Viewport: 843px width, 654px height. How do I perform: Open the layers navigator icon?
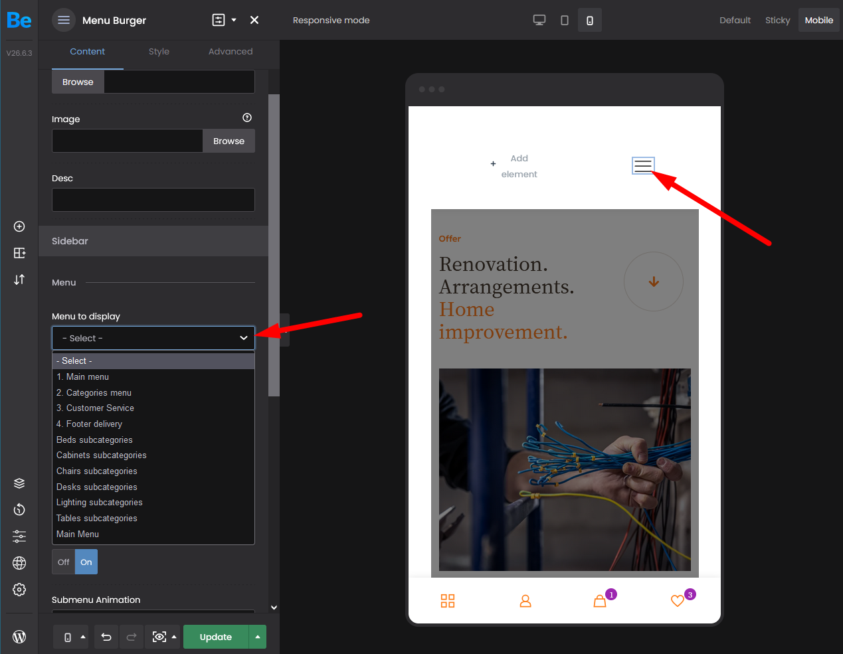click(19, 483)
